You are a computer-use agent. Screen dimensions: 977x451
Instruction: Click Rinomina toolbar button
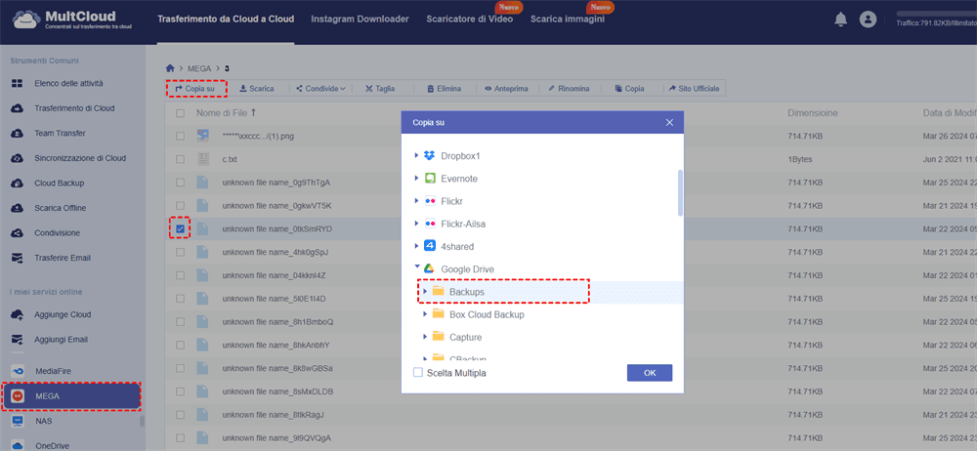[x=569, y=89]
